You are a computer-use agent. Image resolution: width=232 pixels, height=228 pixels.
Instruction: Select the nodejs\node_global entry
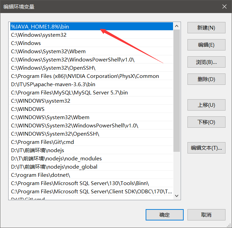coord(91,167)
